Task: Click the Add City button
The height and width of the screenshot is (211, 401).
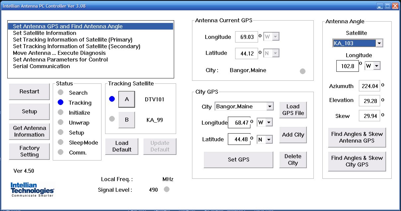Action: tap(293, 135)
